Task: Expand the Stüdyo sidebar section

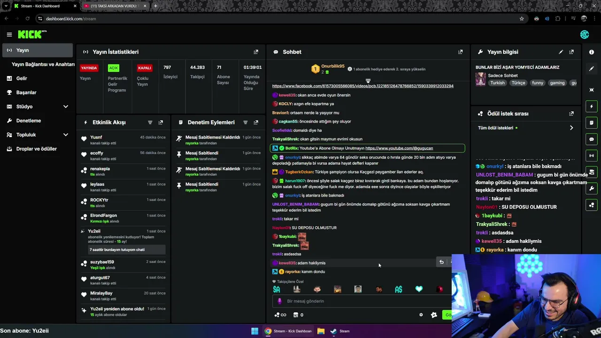Action: pos(66,107)
